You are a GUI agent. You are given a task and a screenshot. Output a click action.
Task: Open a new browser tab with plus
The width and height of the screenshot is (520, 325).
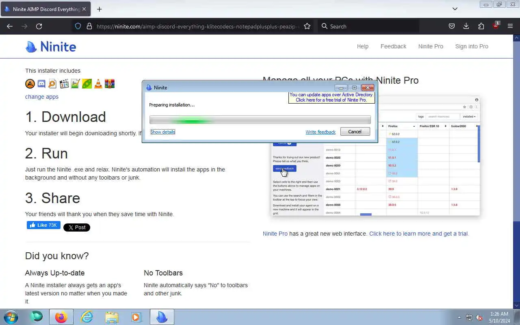(99, 9)
